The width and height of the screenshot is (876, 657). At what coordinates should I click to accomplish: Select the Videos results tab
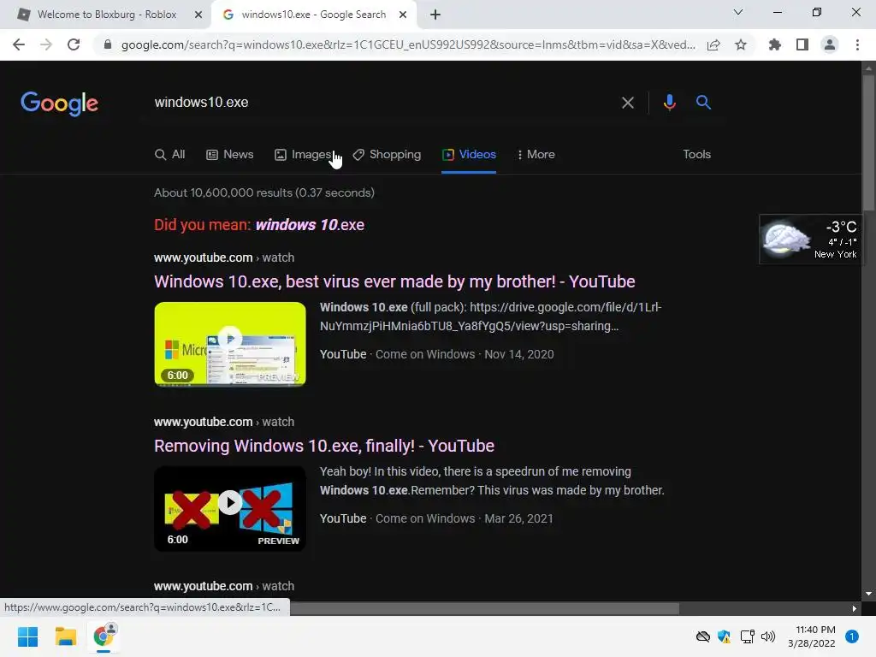click(469, 154)
